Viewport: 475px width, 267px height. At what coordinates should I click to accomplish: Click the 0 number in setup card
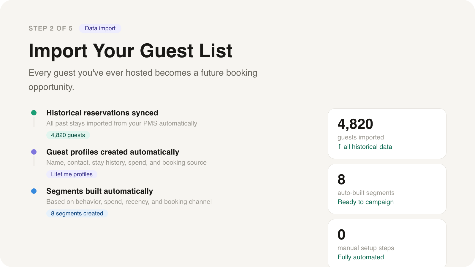(341, 235)
